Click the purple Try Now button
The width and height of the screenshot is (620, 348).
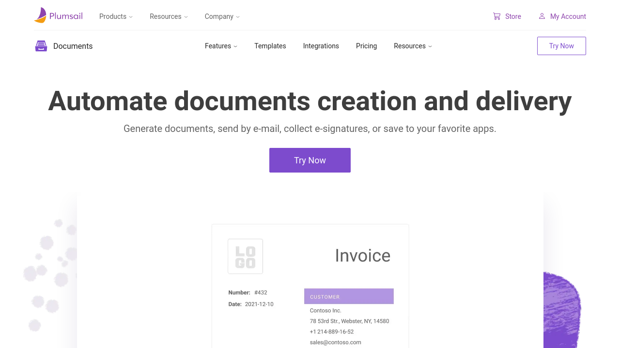(x=310, y=160)
